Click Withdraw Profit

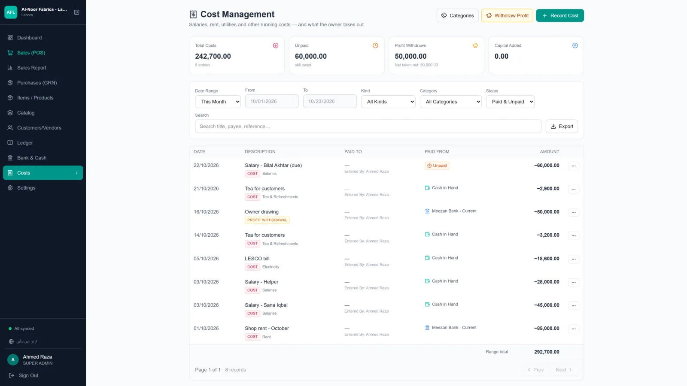coord(507,15)
